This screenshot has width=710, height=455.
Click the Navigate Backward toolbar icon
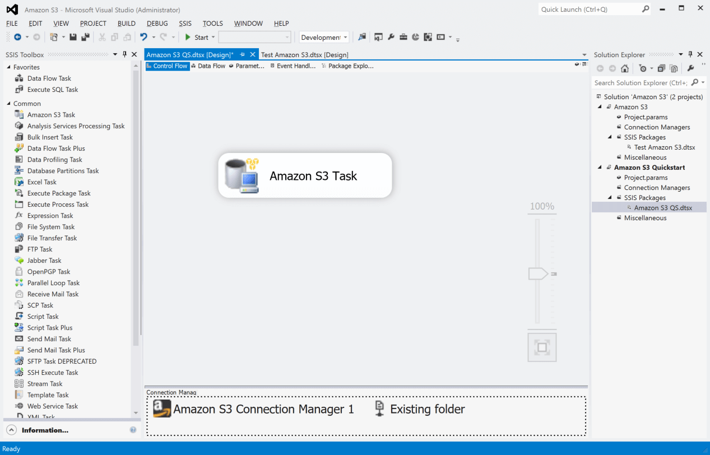click(x=17, y=37)
